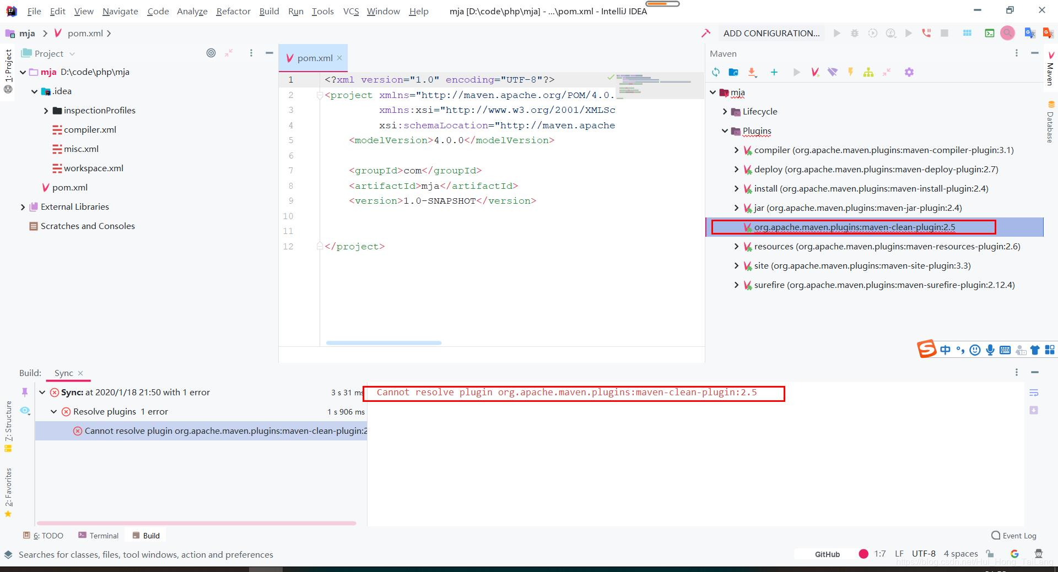This screenshot has height=572, width=1058.
Task: Open the VCS menu
Action: [351, 11]
